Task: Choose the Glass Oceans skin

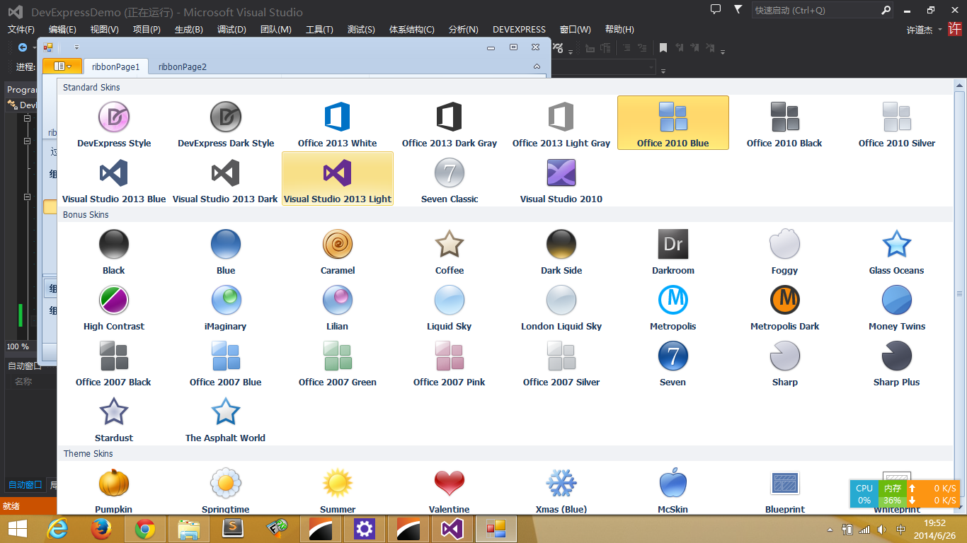Action: [x=897, y=250]
